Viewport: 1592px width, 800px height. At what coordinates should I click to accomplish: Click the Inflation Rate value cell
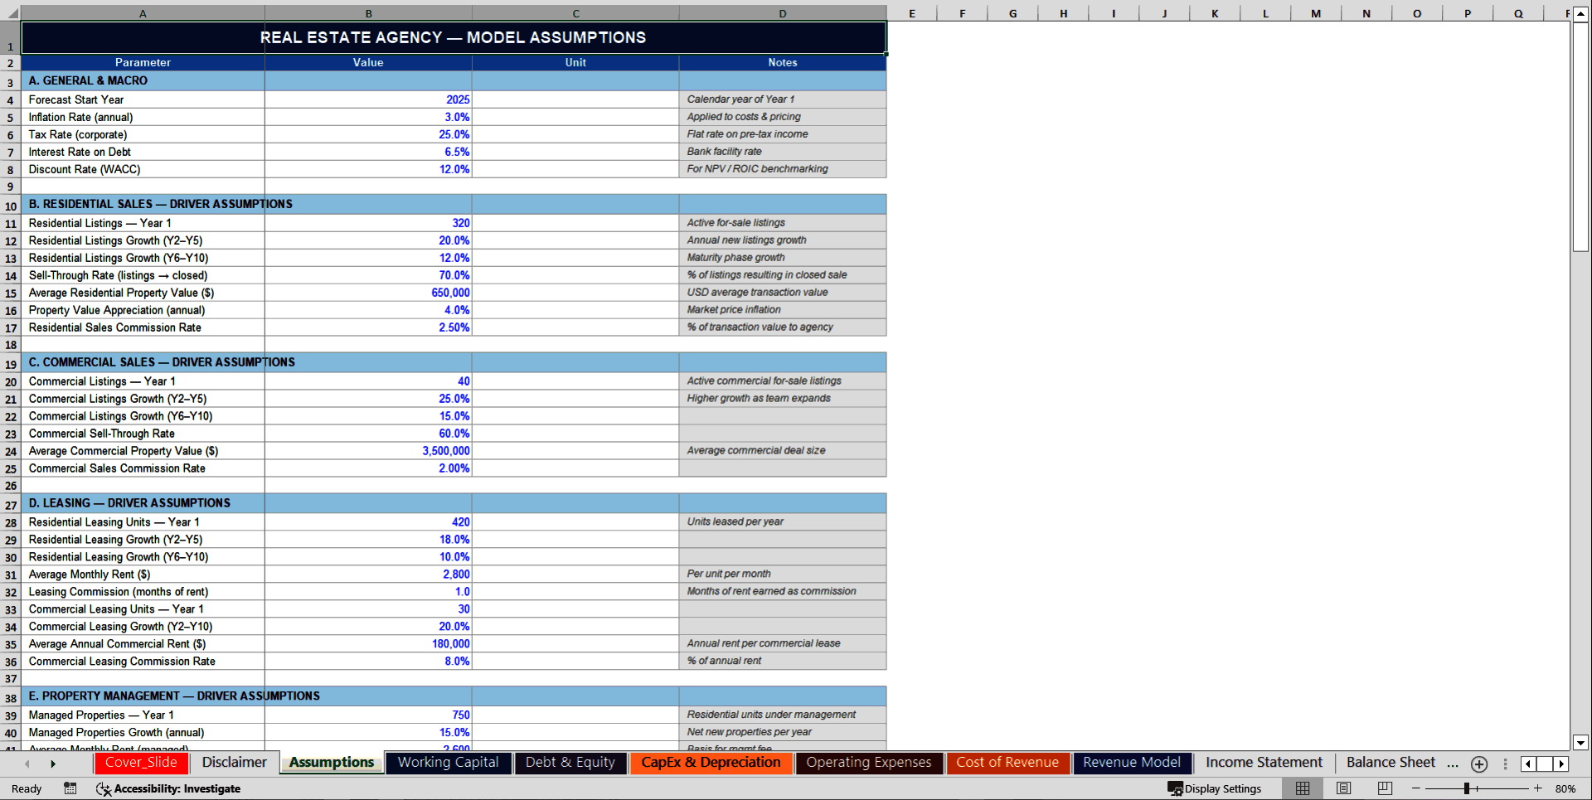coord(368,117)
